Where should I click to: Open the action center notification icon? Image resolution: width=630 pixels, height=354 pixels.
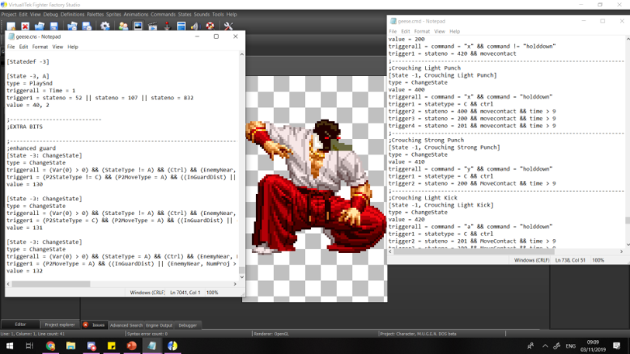617,345
